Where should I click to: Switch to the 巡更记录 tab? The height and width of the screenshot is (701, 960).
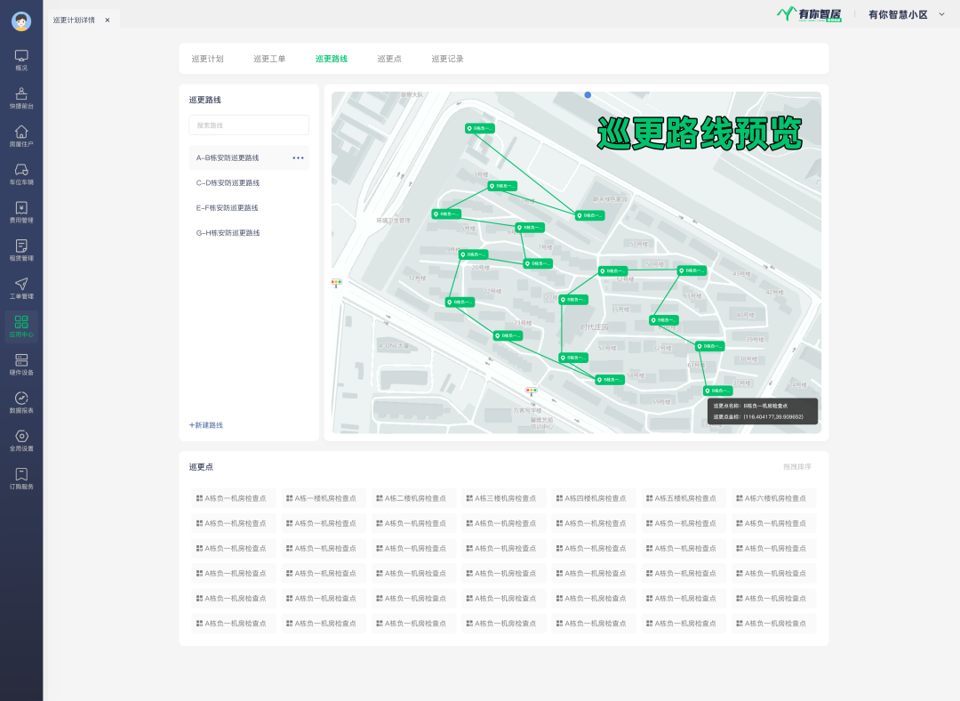coord(447,59)
